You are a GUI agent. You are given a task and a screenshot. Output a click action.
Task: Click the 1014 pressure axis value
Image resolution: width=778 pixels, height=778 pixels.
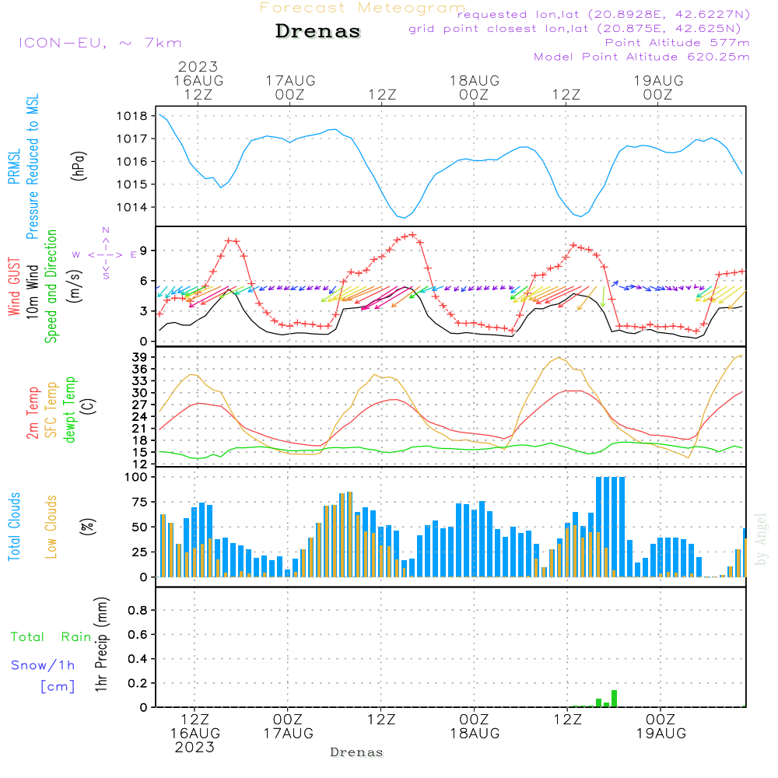tap(132, 208)
